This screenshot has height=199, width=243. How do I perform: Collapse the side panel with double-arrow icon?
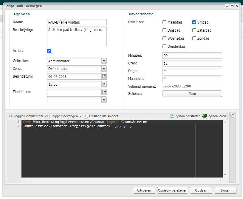point(233,116)
